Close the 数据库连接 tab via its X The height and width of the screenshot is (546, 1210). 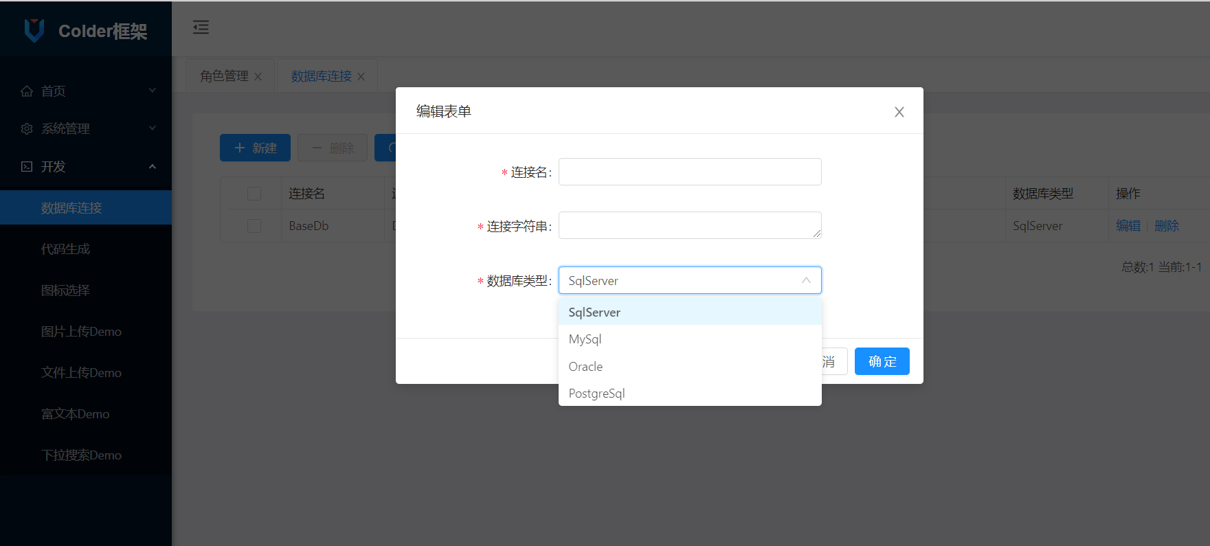361,77
